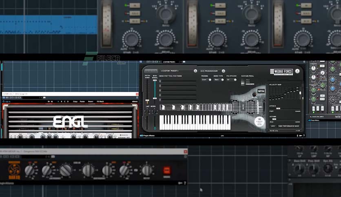Toggle the ENGL plugin power icon next to 100%

pos(4,101)
